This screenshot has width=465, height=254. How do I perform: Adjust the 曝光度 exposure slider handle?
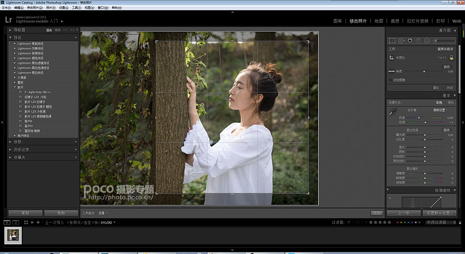[x=425, y=135]
